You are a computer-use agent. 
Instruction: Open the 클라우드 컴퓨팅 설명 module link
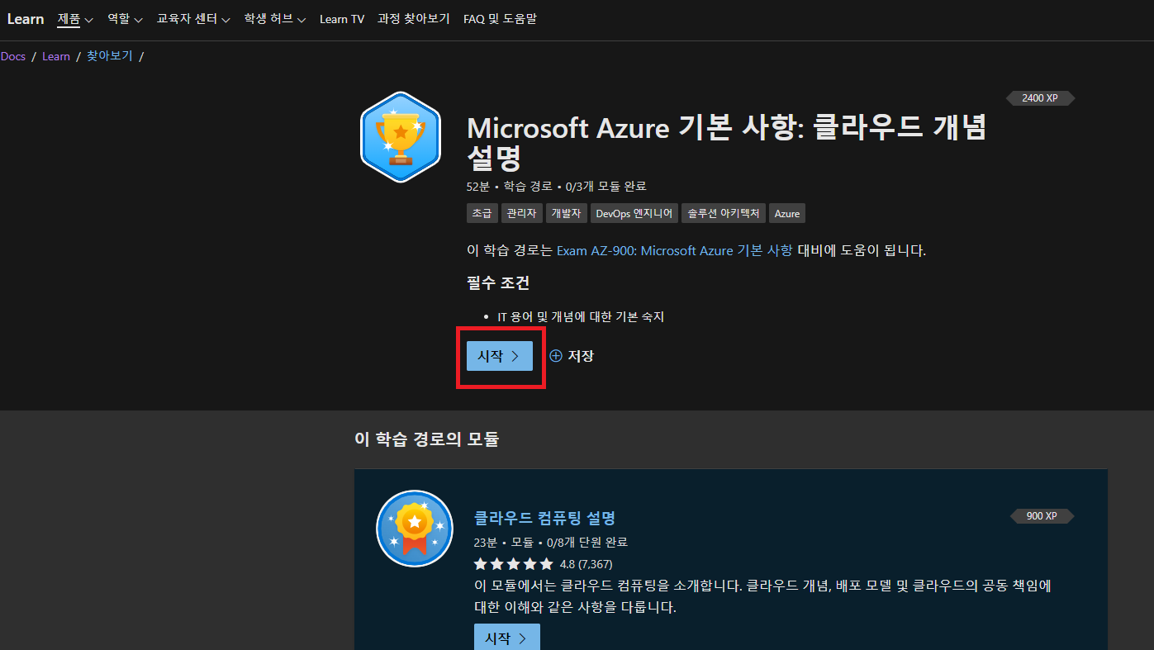[544, 518]
